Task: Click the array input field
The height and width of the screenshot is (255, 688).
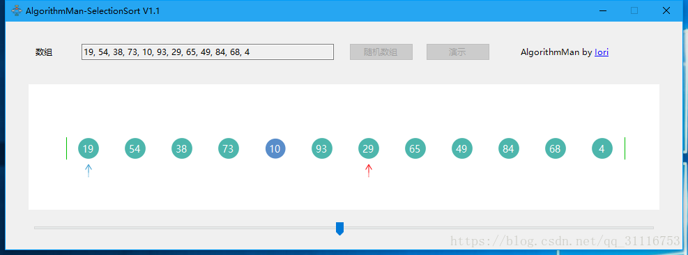Action: click(x=208, y=52)
